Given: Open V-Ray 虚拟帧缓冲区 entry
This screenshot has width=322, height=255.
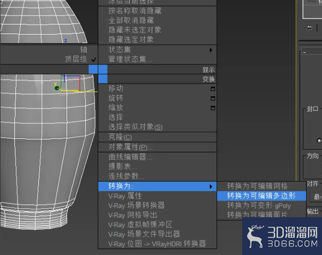Looking at the screenshot, I should 141,225.
